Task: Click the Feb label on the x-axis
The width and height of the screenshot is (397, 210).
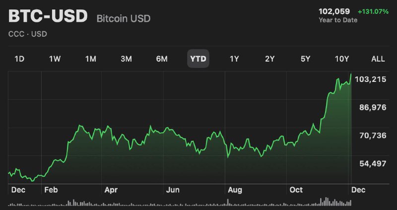Action: click(50, 190)
